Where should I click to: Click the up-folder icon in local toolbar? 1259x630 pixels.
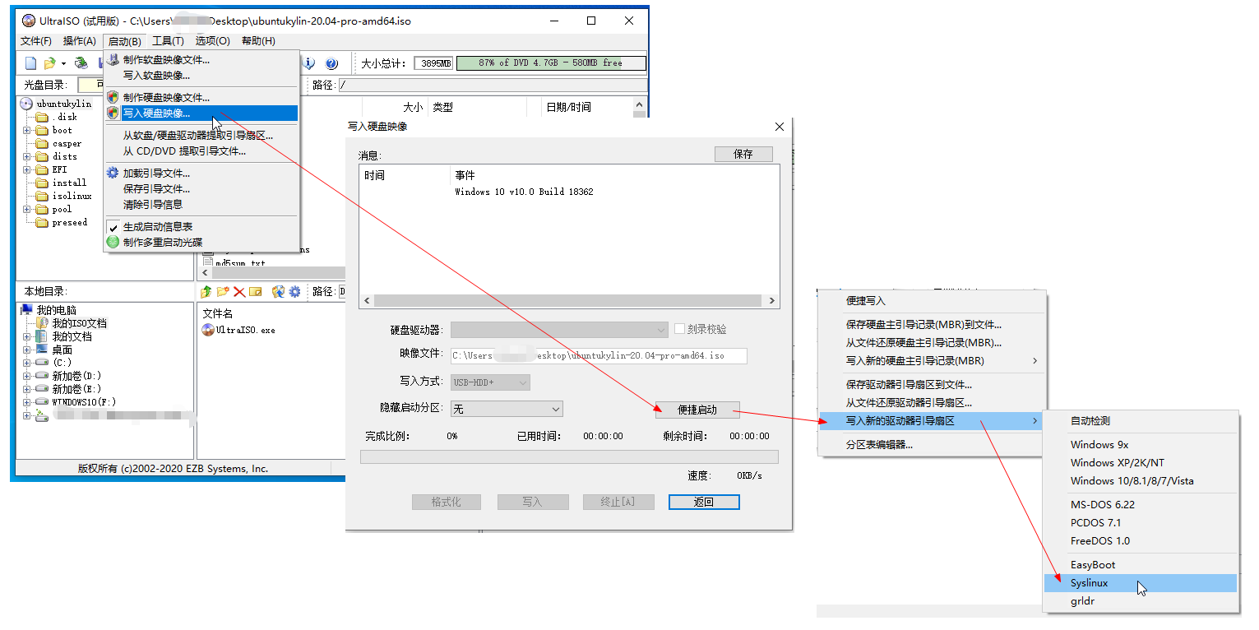point(206,291)
